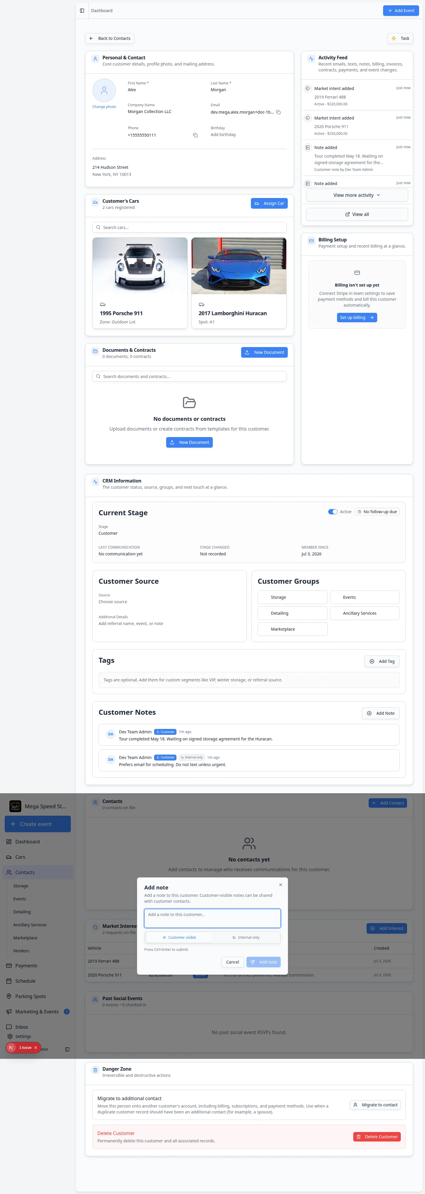Click the tag icon beside 2019 Ferrari 488 activity
This screenshot has height=1194, width=425.
308,89
